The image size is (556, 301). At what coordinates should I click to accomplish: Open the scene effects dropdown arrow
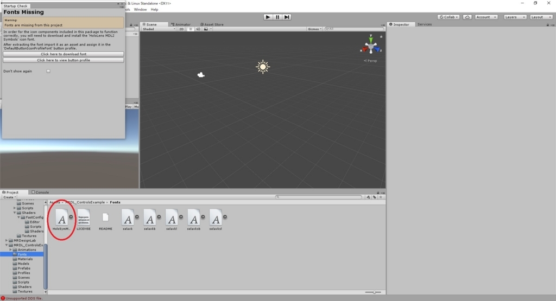coord(211,29)
